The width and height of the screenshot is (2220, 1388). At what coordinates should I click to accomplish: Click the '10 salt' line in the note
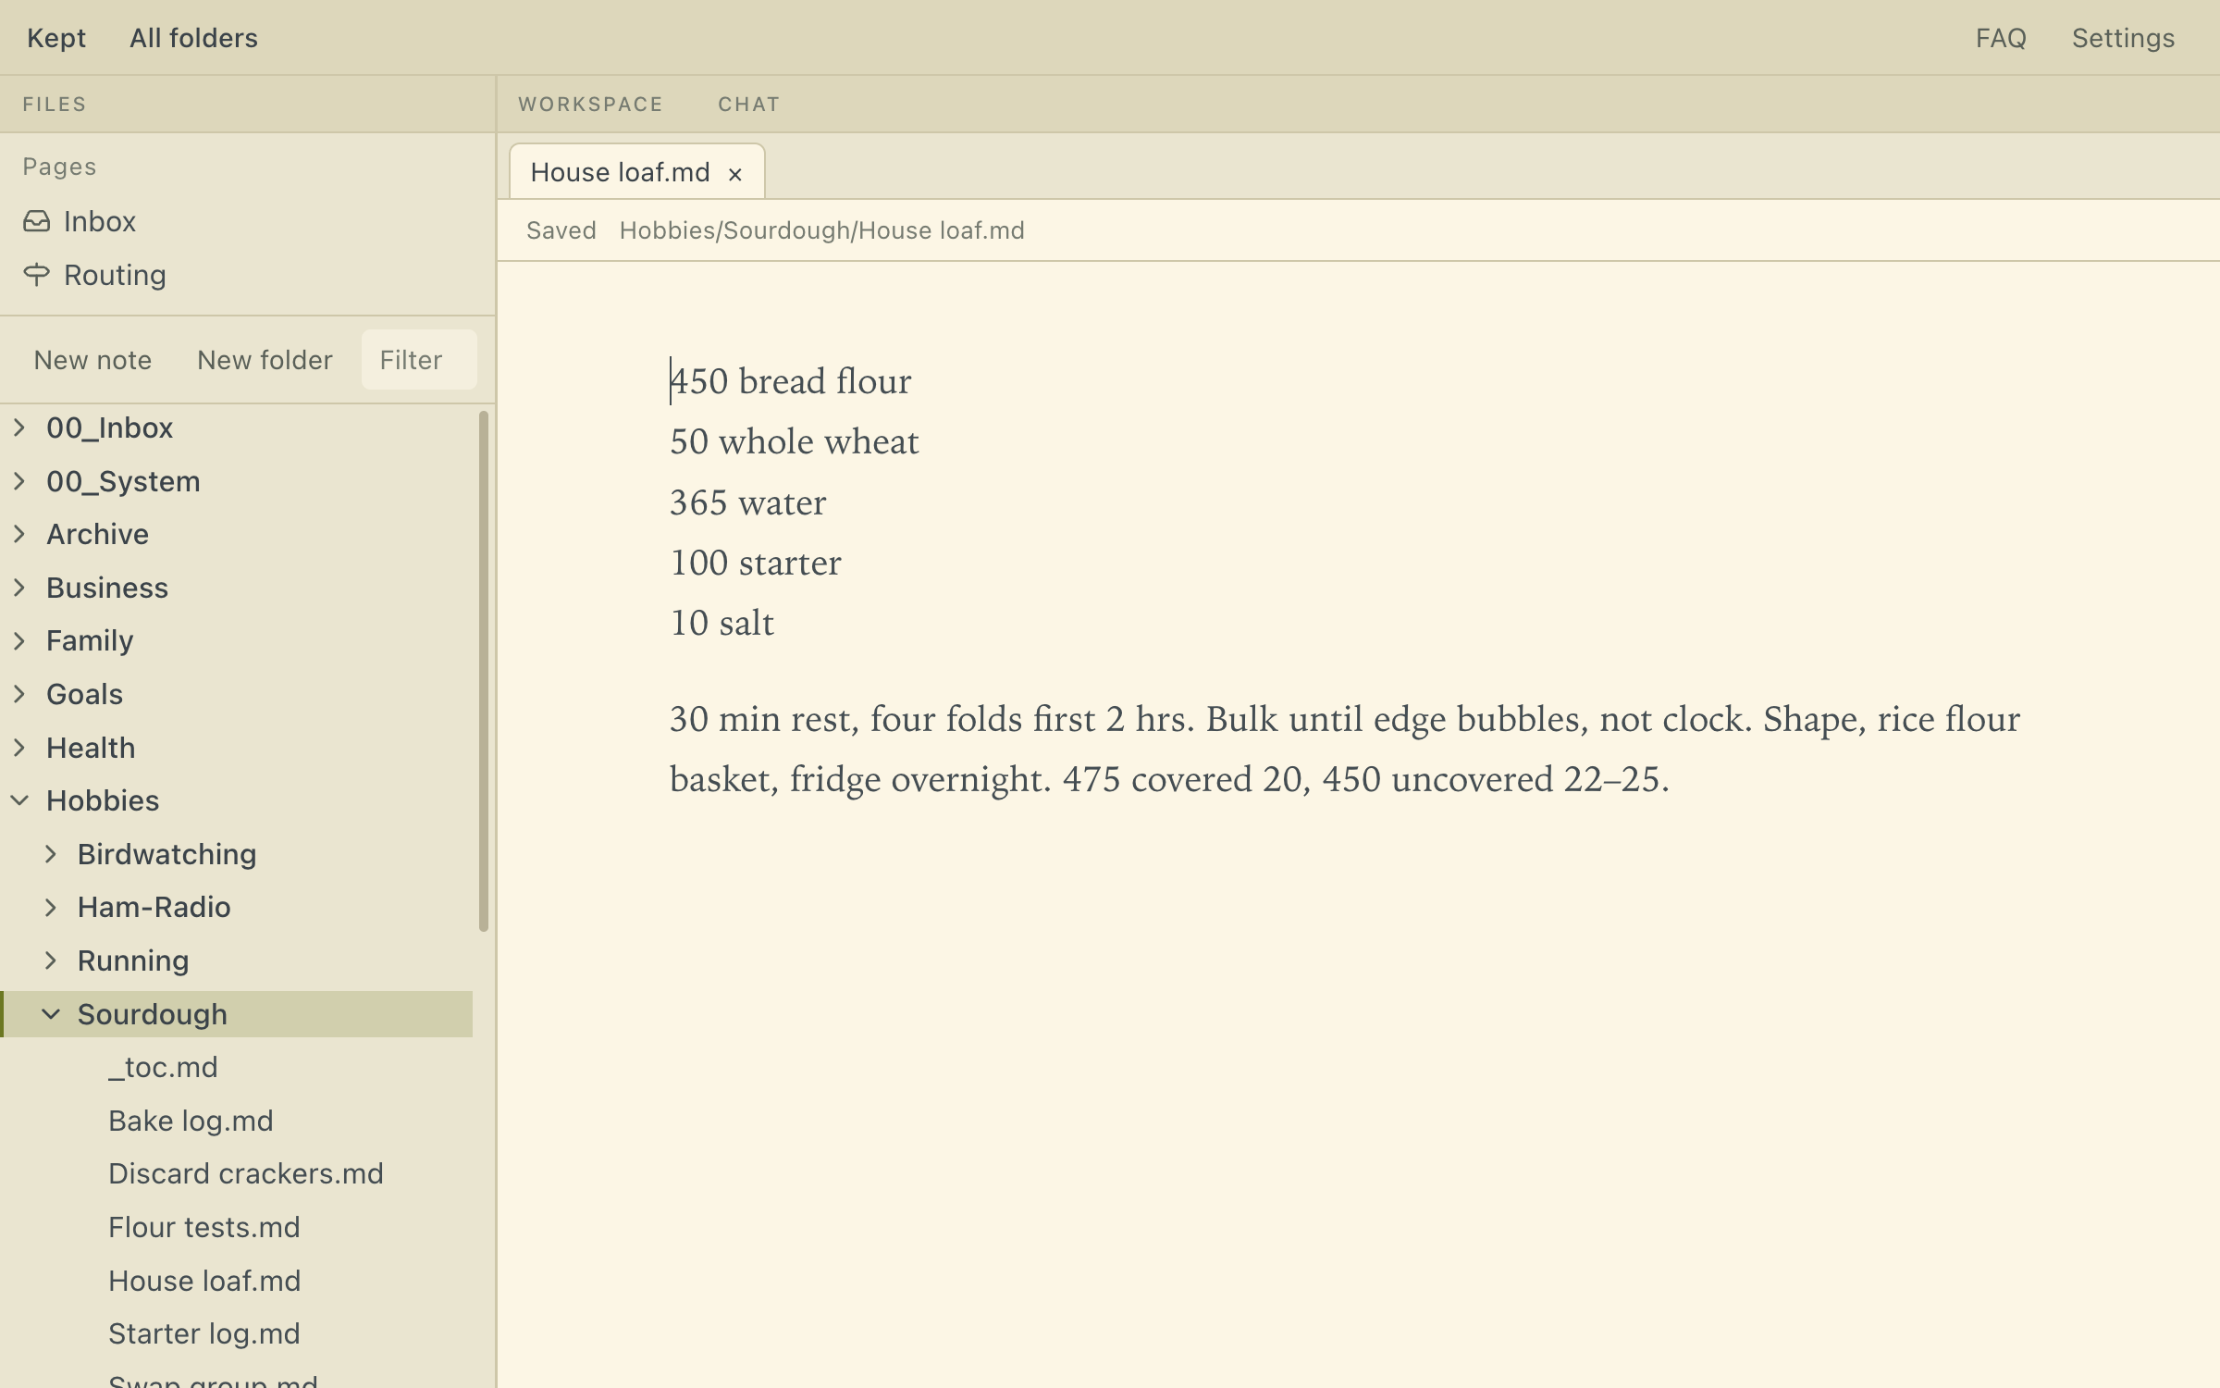click(721, 623)
